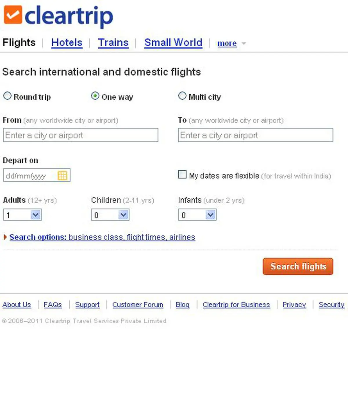The image size is (348, 396).
Task: Select the One way option
Action: click(95, 96)
